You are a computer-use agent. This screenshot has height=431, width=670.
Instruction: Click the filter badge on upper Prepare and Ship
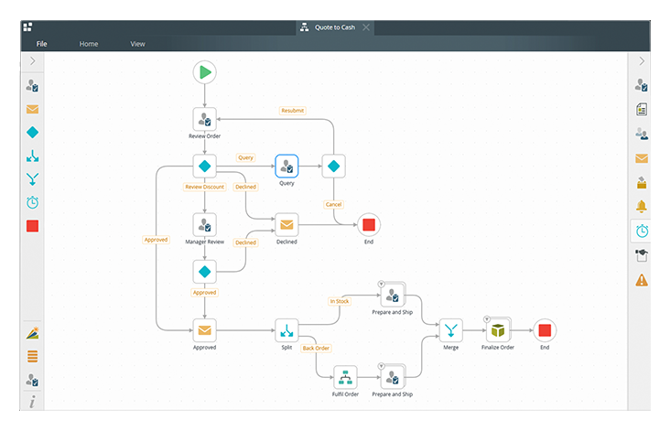(x=381, y=284)
